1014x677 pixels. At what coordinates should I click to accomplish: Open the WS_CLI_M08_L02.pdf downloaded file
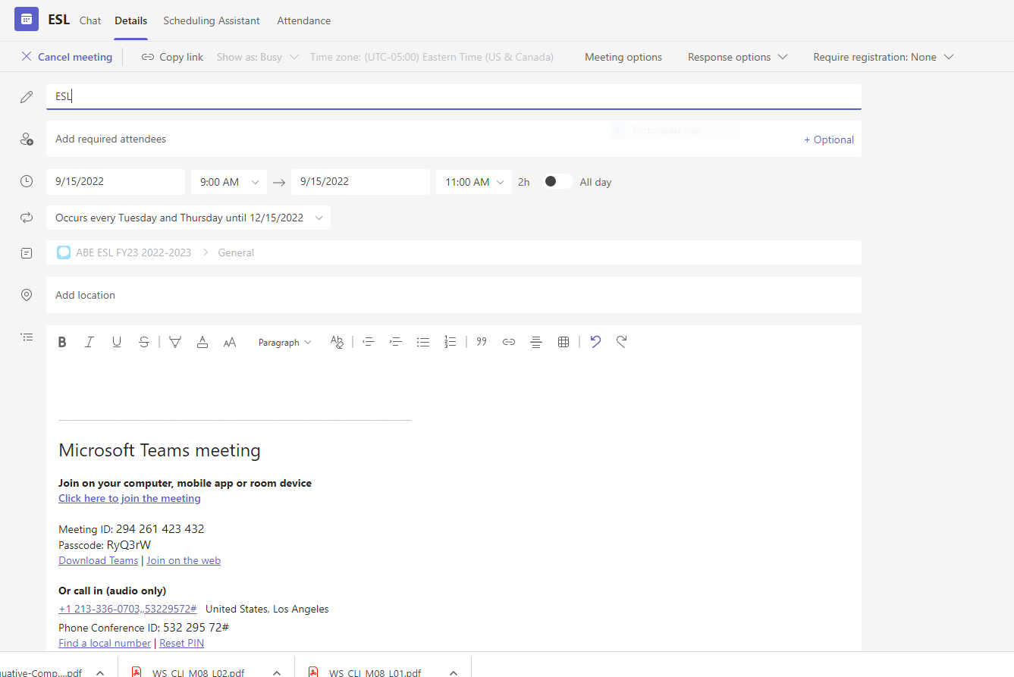[199, 672]
